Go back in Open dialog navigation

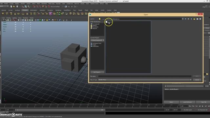(185, 19)
